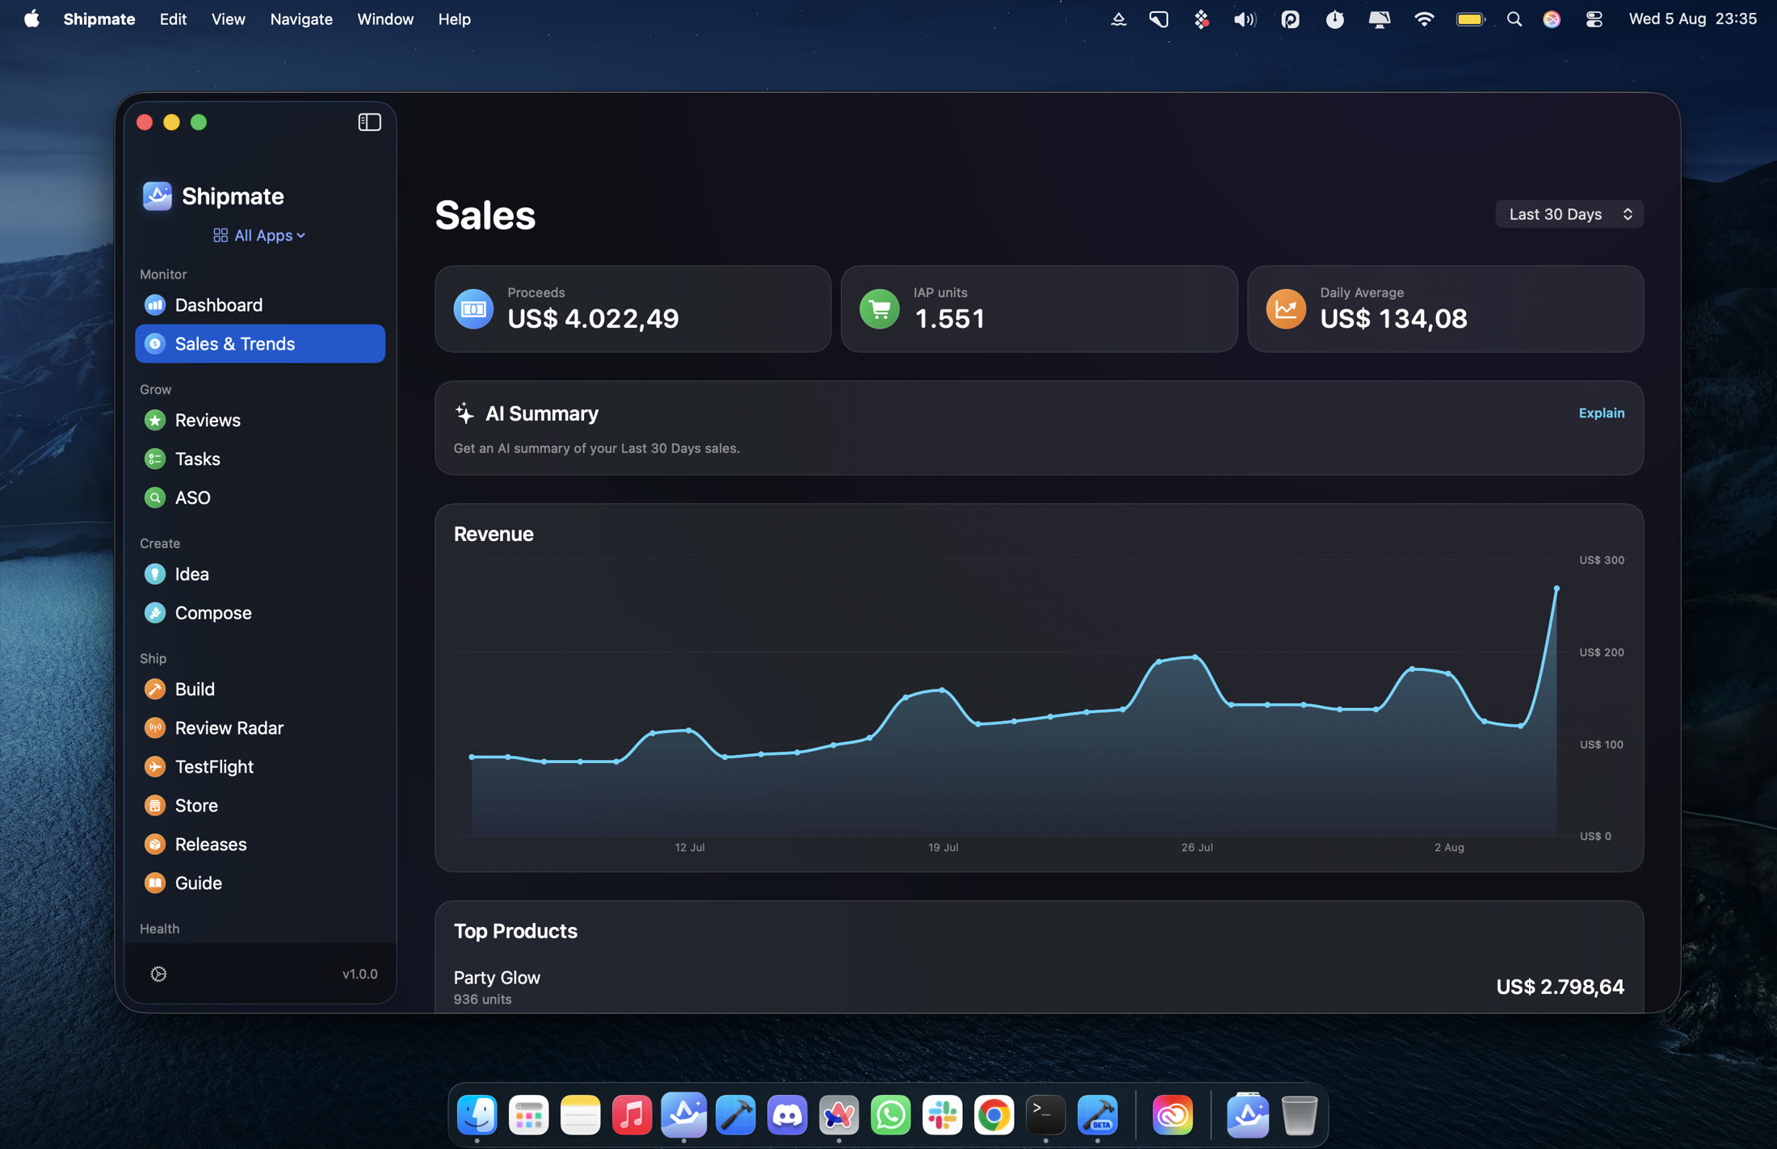1777x1149 pixels.
Task: Open the All Apps selector dropdown
Action: 259,235
